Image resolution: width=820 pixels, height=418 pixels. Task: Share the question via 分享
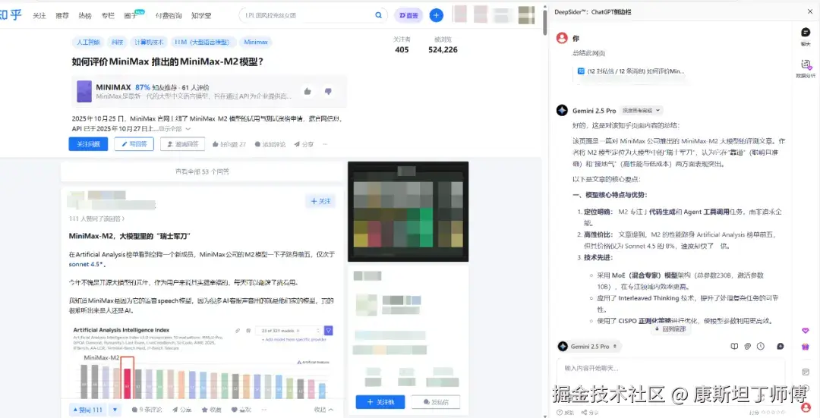tap(304, 144)
